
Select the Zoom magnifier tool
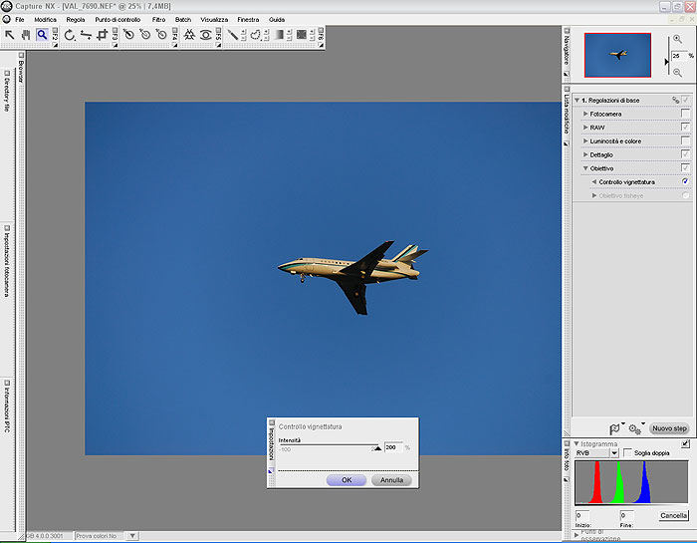pyautogui.click(x=42, y=35)
